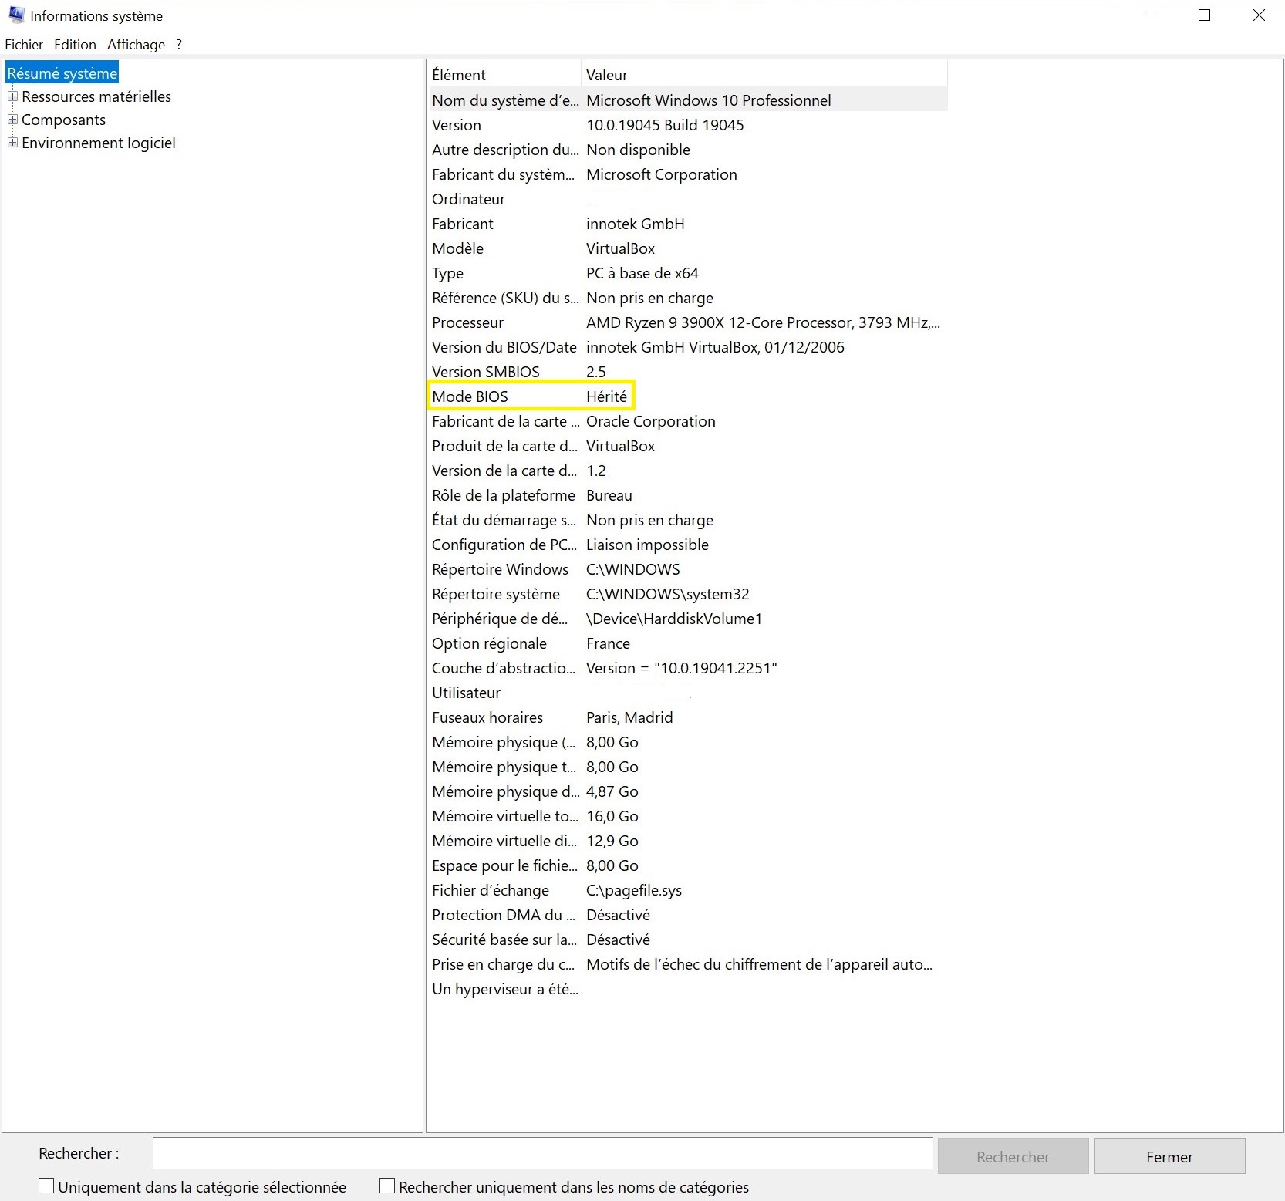Open the Edition menu
This screenshot has width=1285, height=1201.
(75, 44)
